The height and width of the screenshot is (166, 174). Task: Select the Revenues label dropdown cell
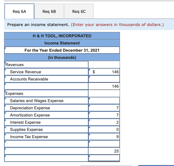pos(46,65)
